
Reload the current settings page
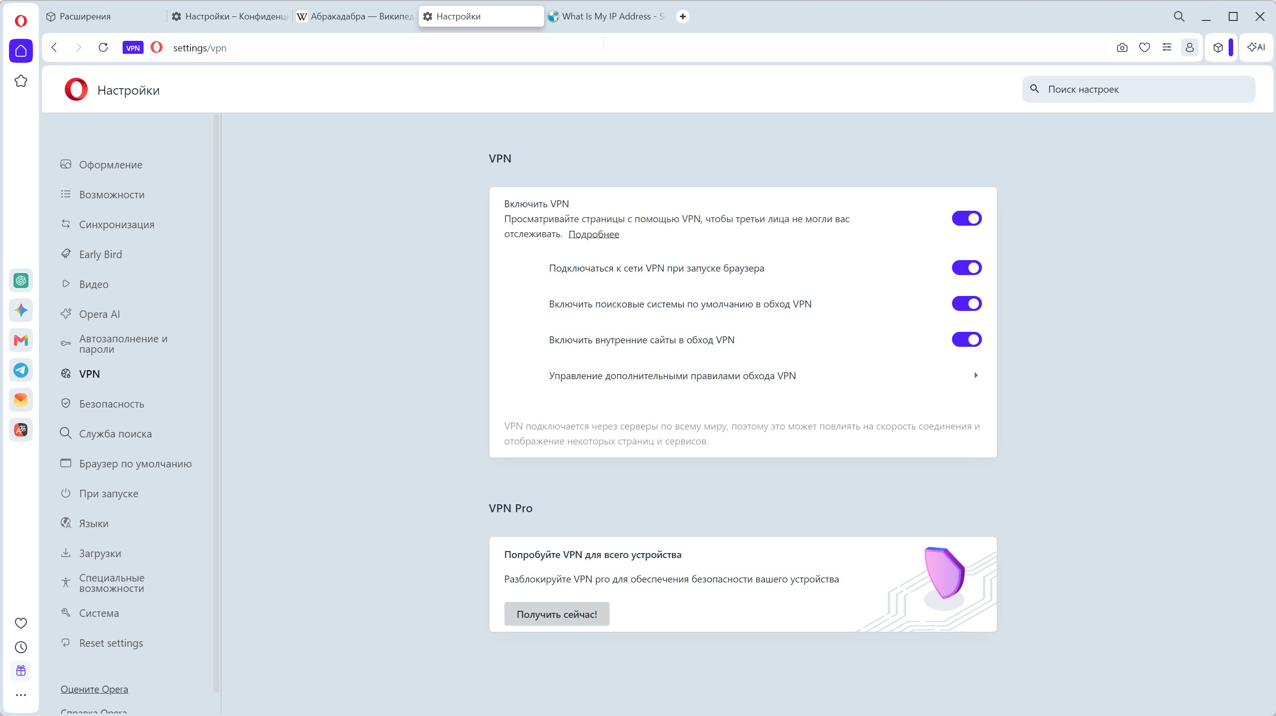point(103,47)
